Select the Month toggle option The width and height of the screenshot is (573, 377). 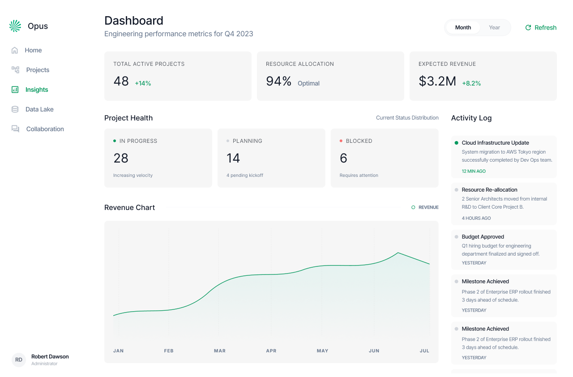pyautogui.click(x=463, y=27)
